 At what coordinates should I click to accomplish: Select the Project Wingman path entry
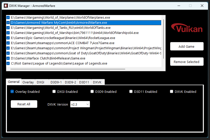86,48
